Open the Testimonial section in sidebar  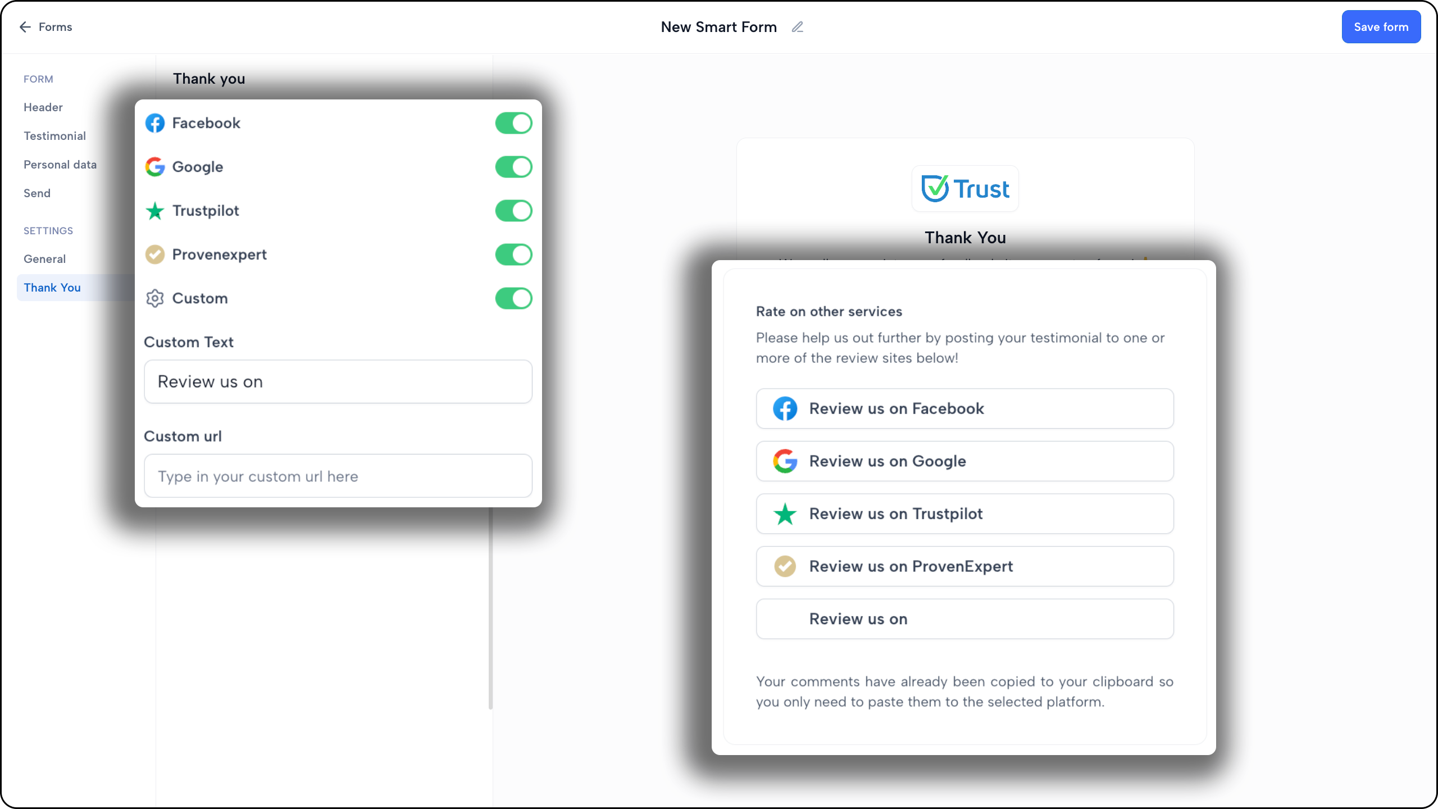tap(54, 136)
